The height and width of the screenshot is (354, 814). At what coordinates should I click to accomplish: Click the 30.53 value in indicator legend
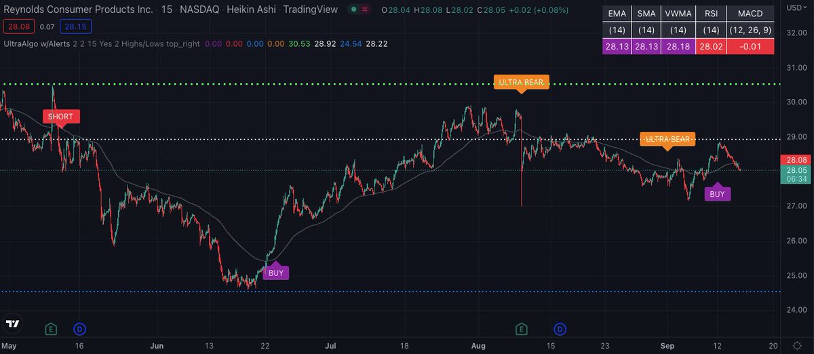299,43
